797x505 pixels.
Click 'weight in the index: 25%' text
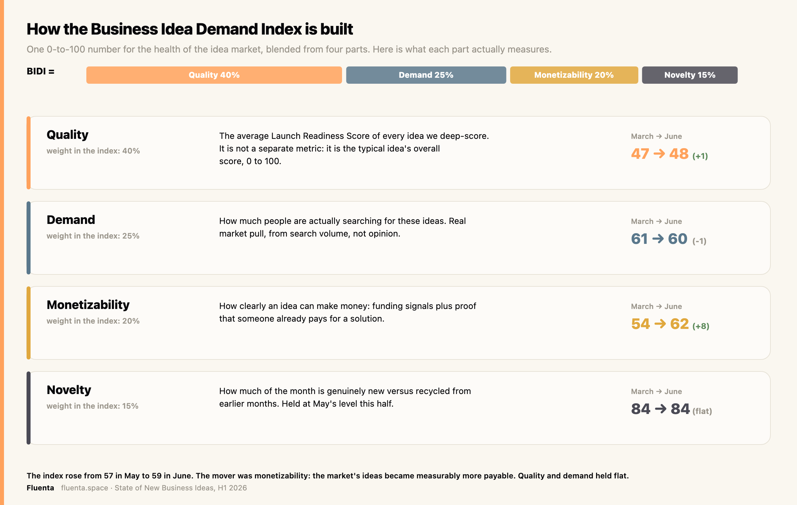[x=93, y=236]
